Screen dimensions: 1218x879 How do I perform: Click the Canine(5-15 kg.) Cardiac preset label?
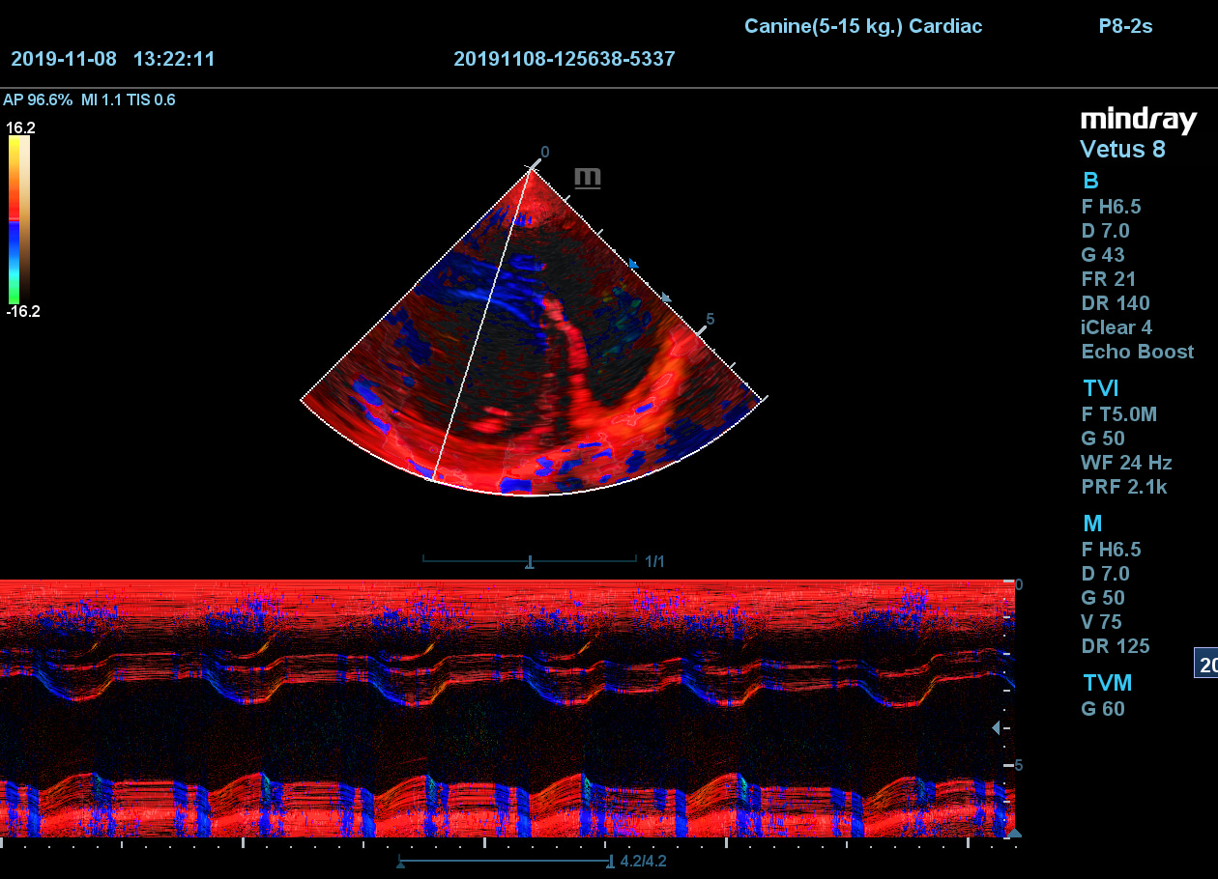(862, 26)
